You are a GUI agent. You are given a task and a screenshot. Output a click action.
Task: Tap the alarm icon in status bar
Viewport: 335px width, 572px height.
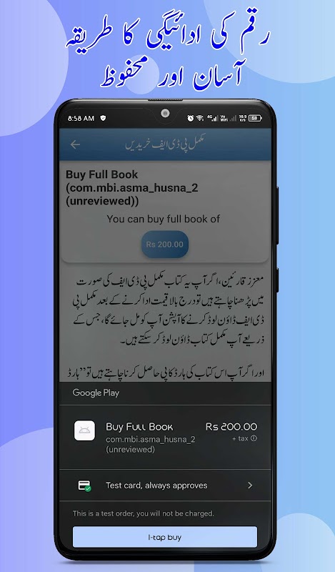pyautogui.click(x=190, y=118)
